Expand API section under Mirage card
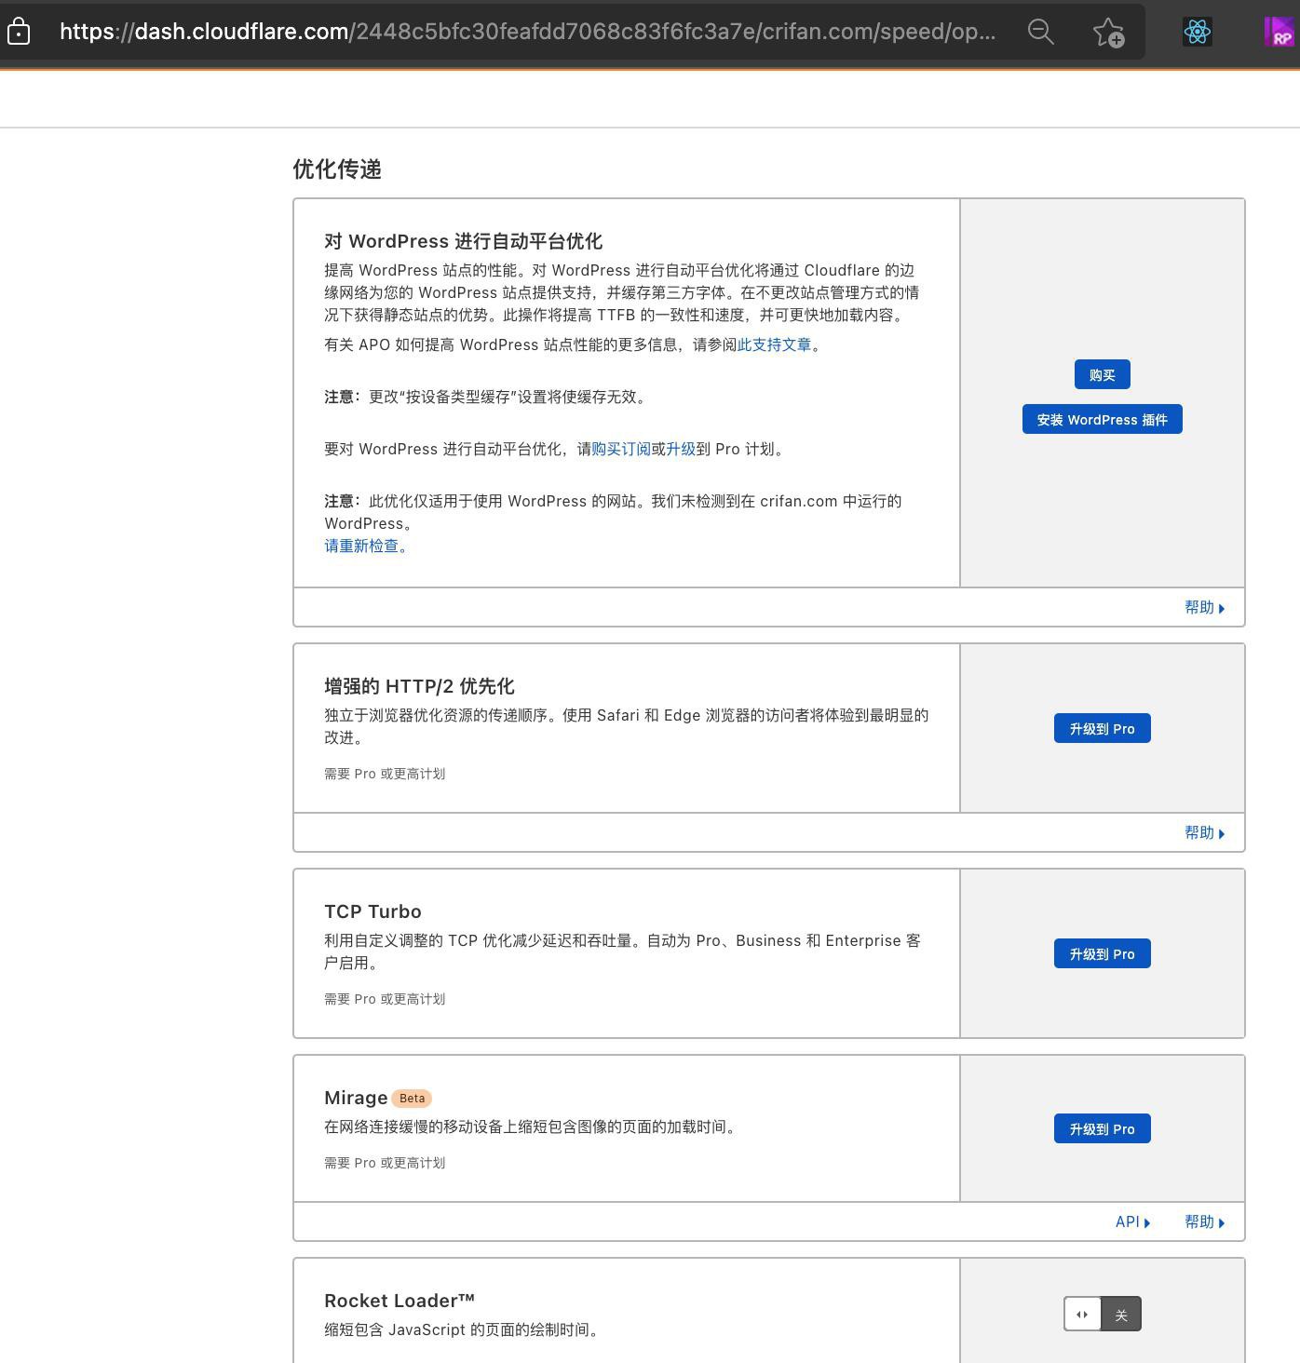Image resolution: width=1300 pixels, height=1363 pixels. pyautogui.click(x=1132, y=1222)
